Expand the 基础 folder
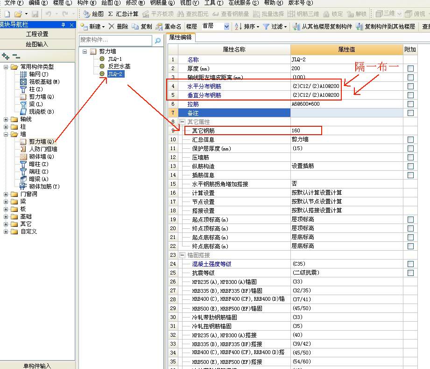 [6, 217]
